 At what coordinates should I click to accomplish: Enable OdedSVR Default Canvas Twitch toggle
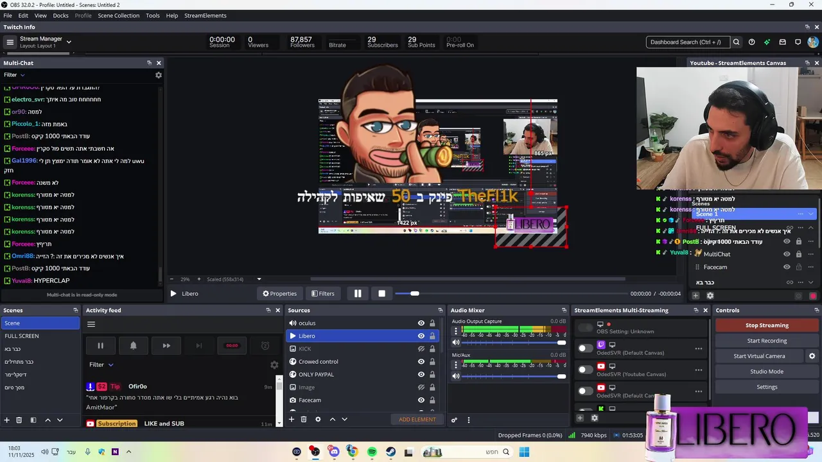pyautogui.click(x=585, y=348)
